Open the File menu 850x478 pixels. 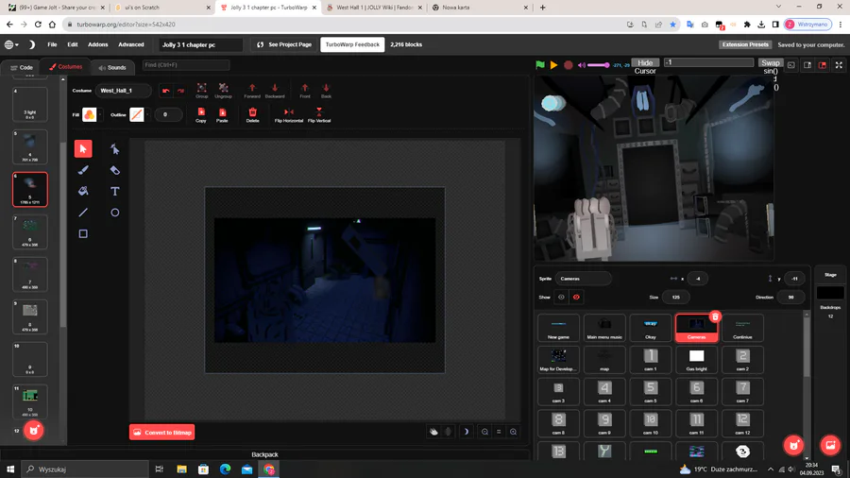pyautogui.click(x=52, y=44)
